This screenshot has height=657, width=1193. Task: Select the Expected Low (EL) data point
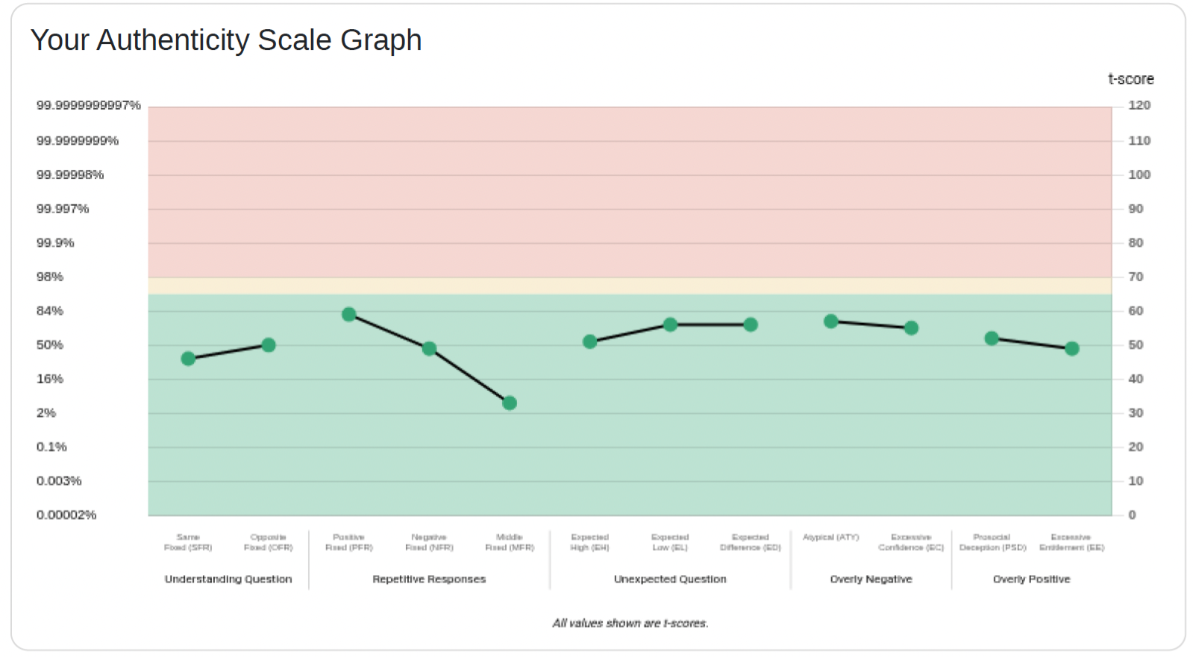click(x=670, y=325)
